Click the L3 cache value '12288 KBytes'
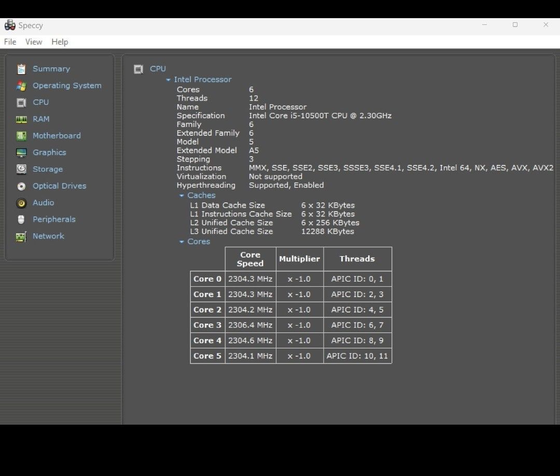The height and width of the screenshot is (476, 560). [x=328, y=231]
